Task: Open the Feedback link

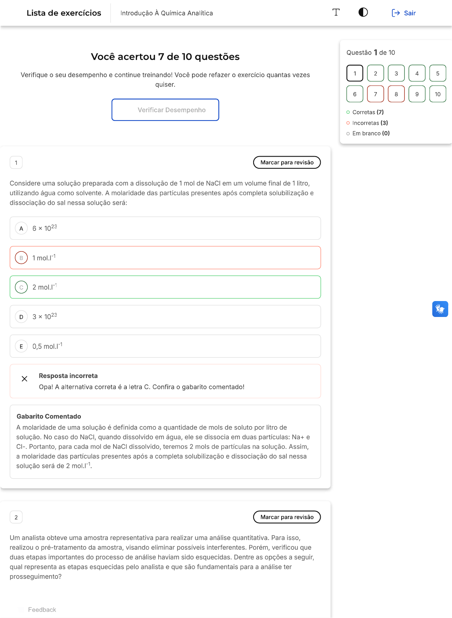Action: [42, 610]
